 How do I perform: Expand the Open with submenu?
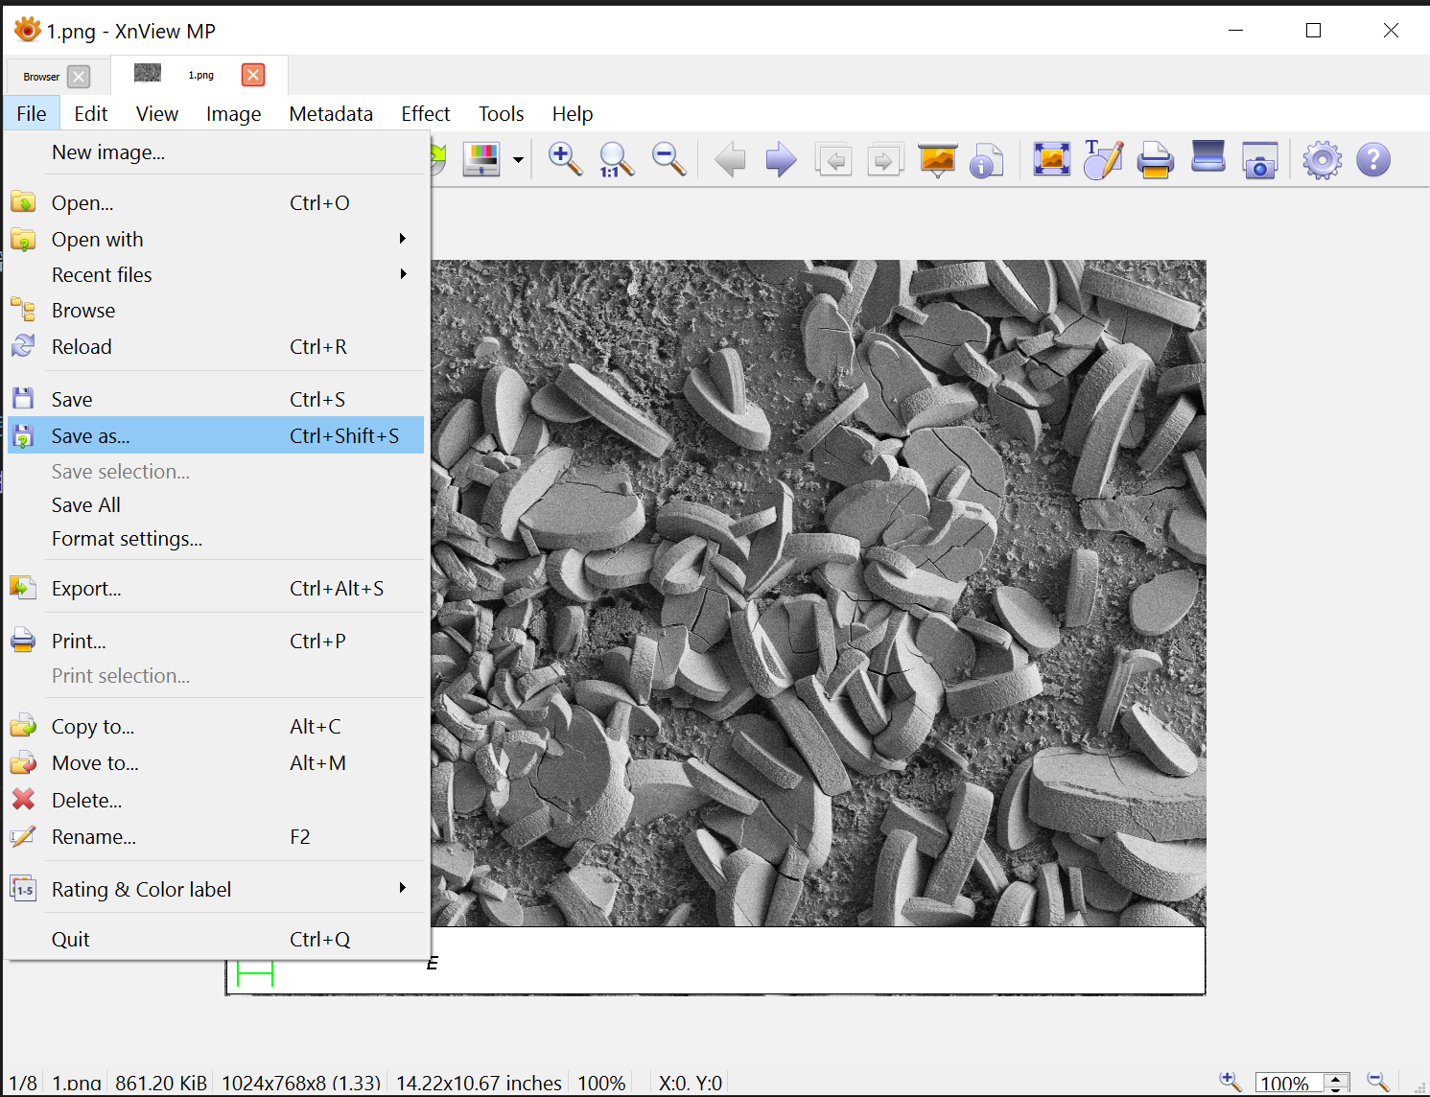pyautogui.click(x=216, y=240)
